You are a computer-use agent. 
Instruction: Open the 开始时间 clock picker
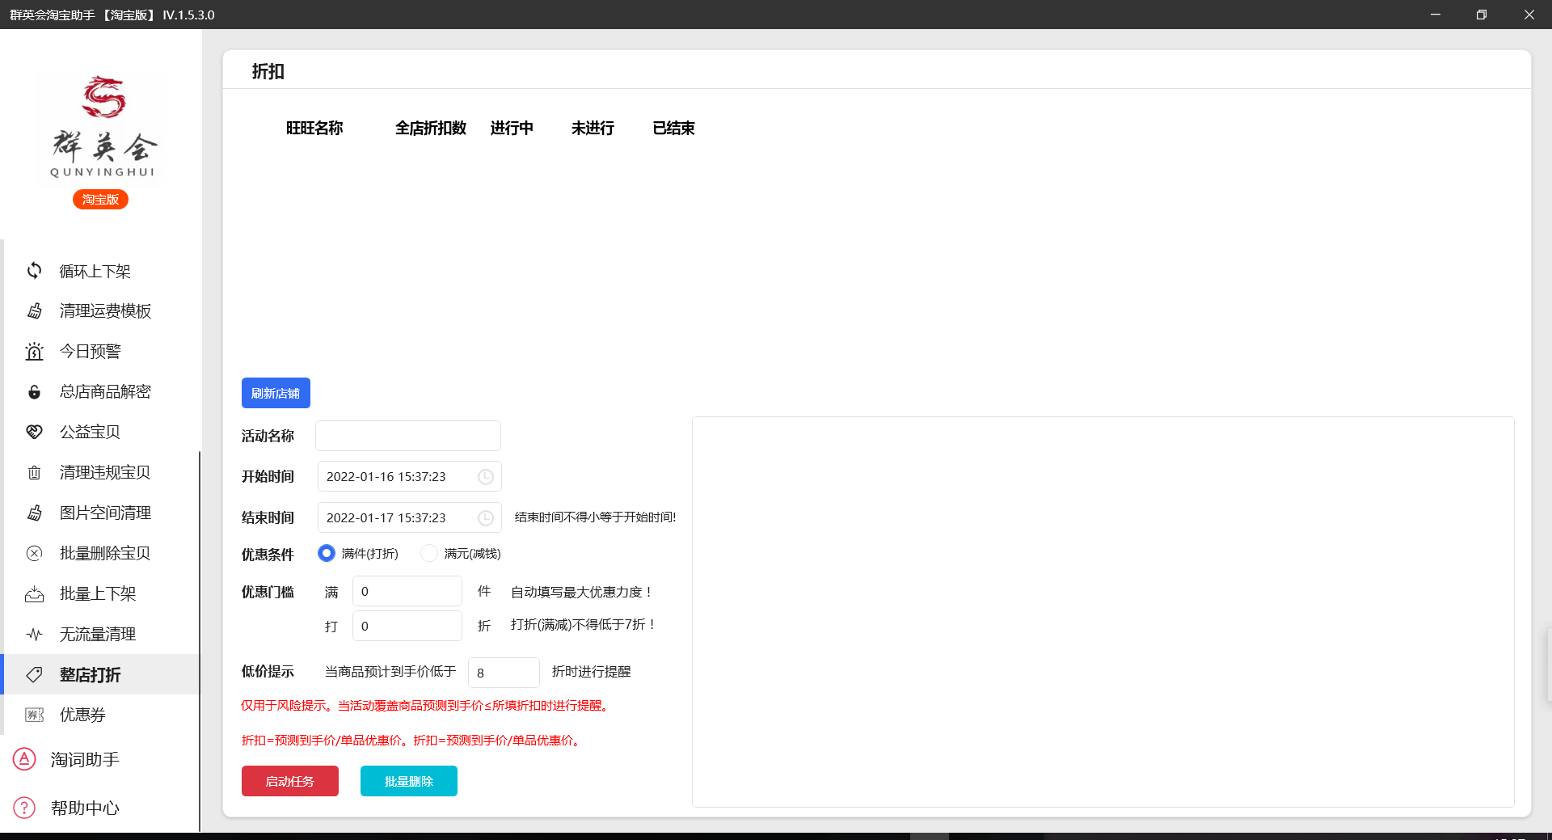point(485,477)
